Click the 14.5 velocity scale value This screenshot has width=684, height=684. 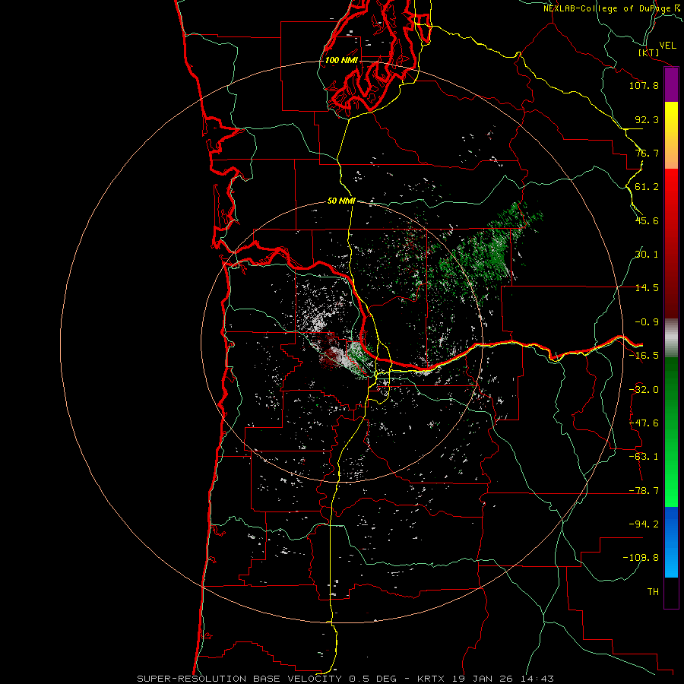coord(647,288)
